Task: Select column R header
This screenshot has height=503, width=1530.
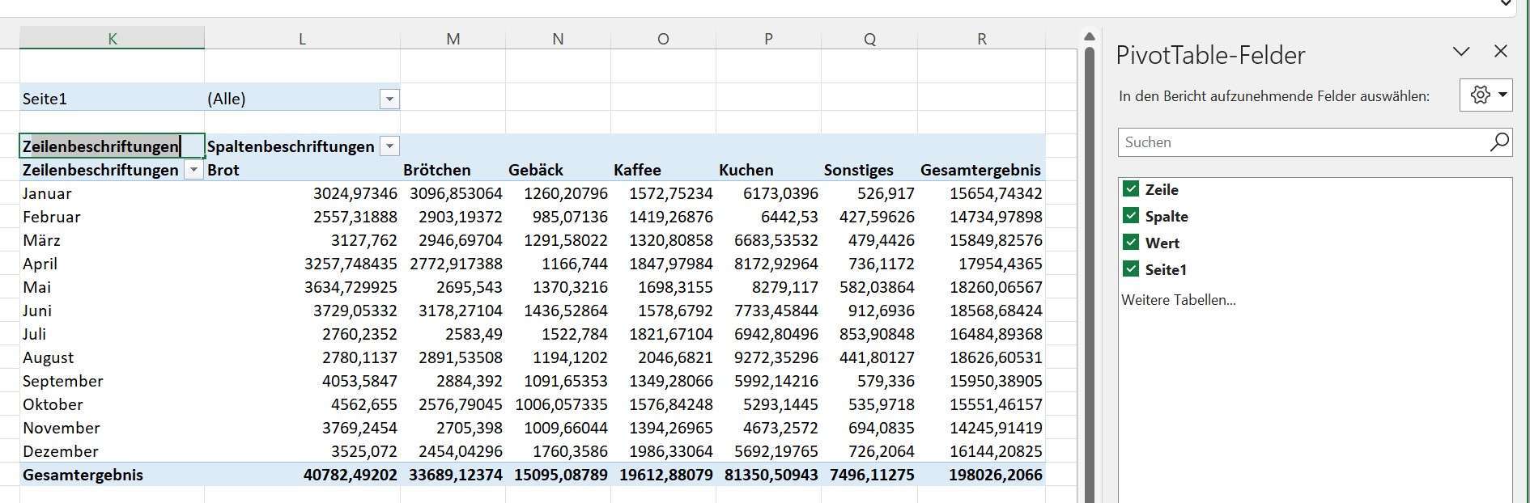Action: coord(981,38)
